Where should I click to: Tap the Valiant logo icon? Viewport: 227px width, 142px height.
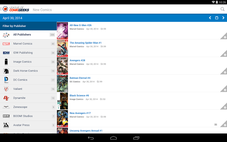pos(6,89)
